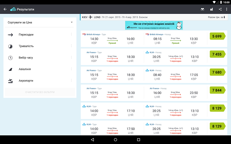
Task: Click British Airways outbound airline logo
Action: point(84,34)
